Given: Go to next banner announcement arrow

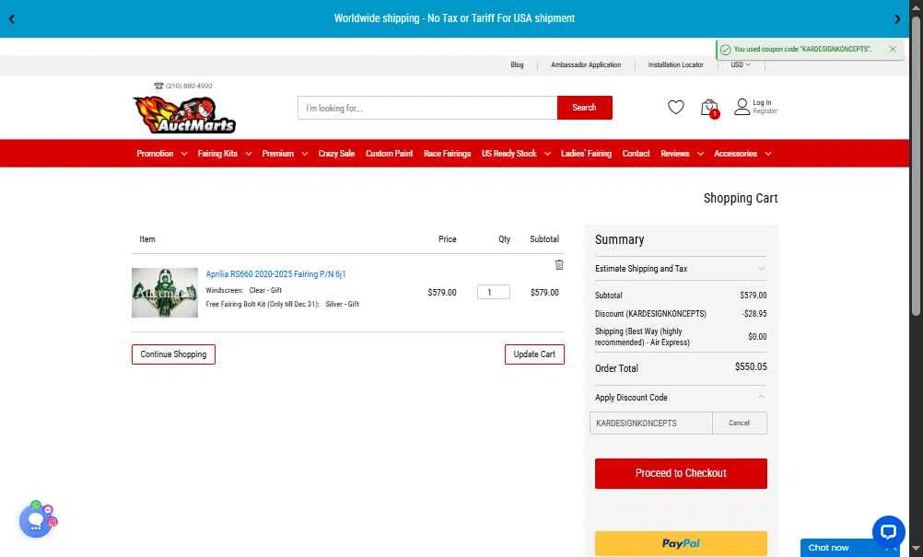Looking at the screenshot, I should (897, 18).
